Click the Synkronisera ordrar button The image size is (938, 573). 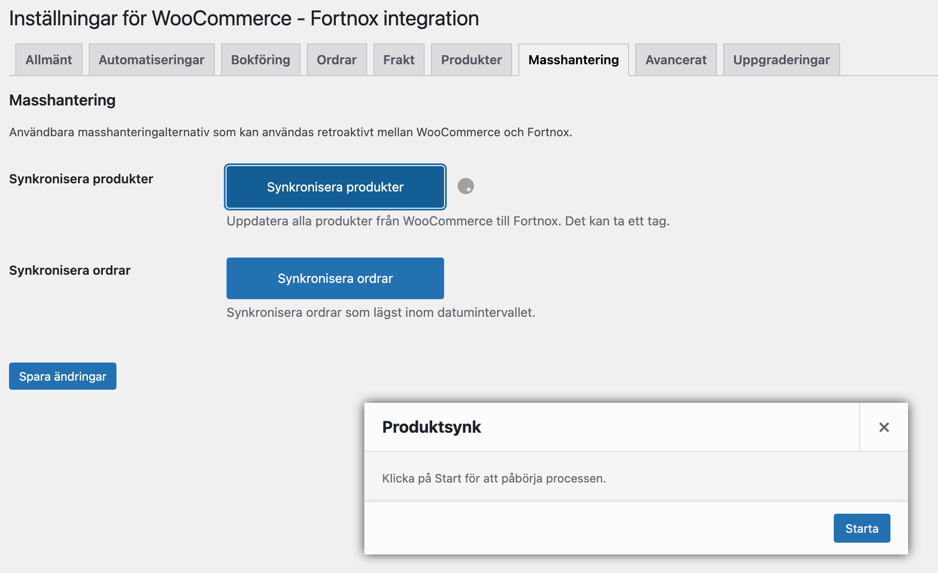tap(335, 278)
